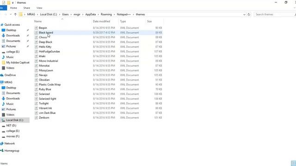
Task: Open college (E:) under Quick access
Action: [13, 52]
